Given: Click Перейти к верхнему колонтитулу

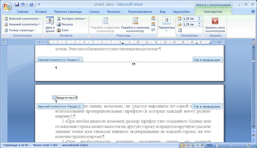Looking at the screenshot, I should tap(105, 25).
